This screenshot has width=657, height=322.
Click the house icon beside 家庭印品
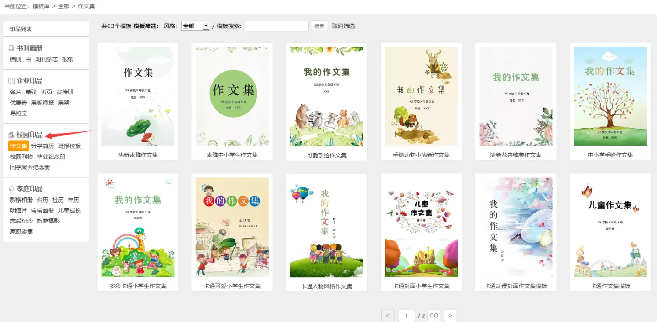tap(11, 189)
